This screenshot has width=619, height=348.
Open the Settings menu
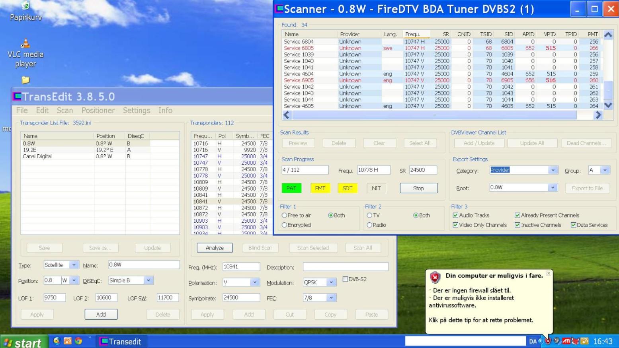(137, 110)
